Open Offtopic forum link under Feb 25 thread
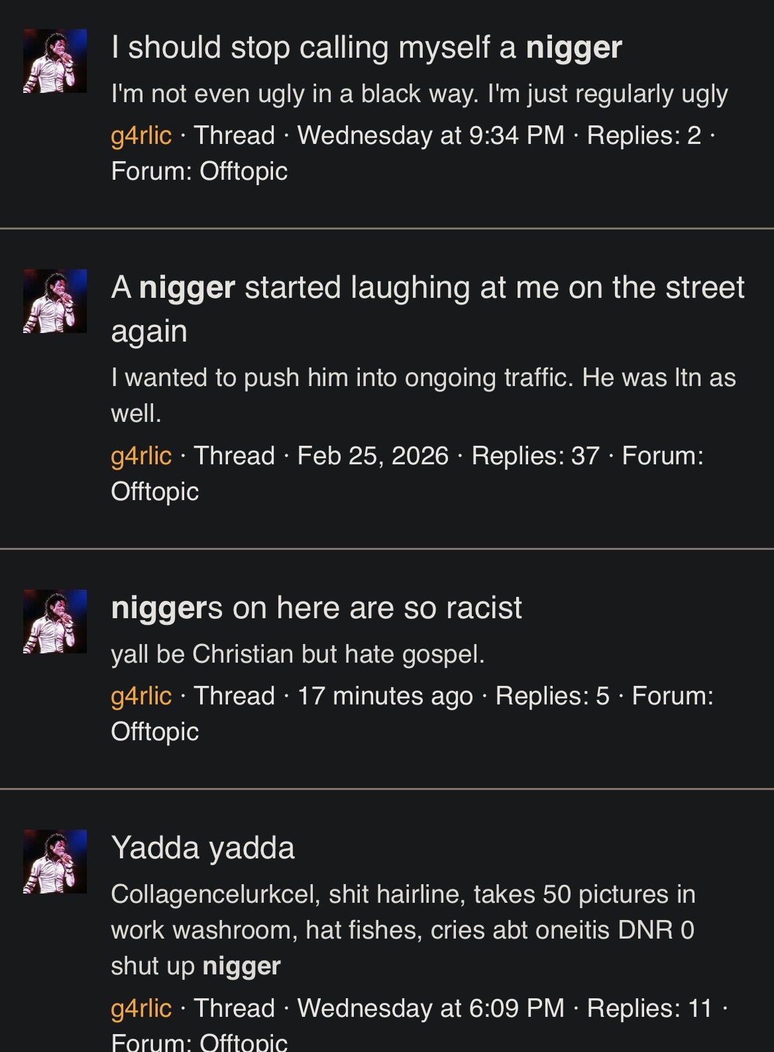Image resolution: width=774 pixels, height=1052 pixels. pyautogui.click(x=155, y=492)
